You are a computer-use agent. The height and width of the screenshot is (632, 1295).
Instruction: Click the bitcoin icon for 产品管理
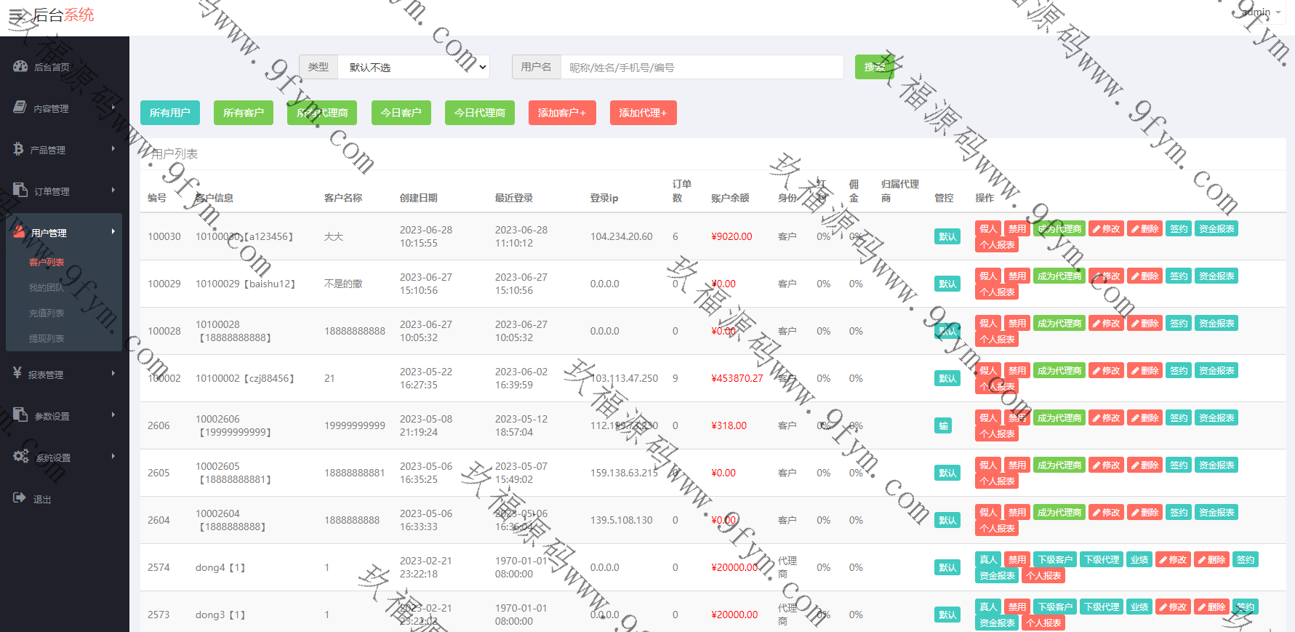pos(18,149)
